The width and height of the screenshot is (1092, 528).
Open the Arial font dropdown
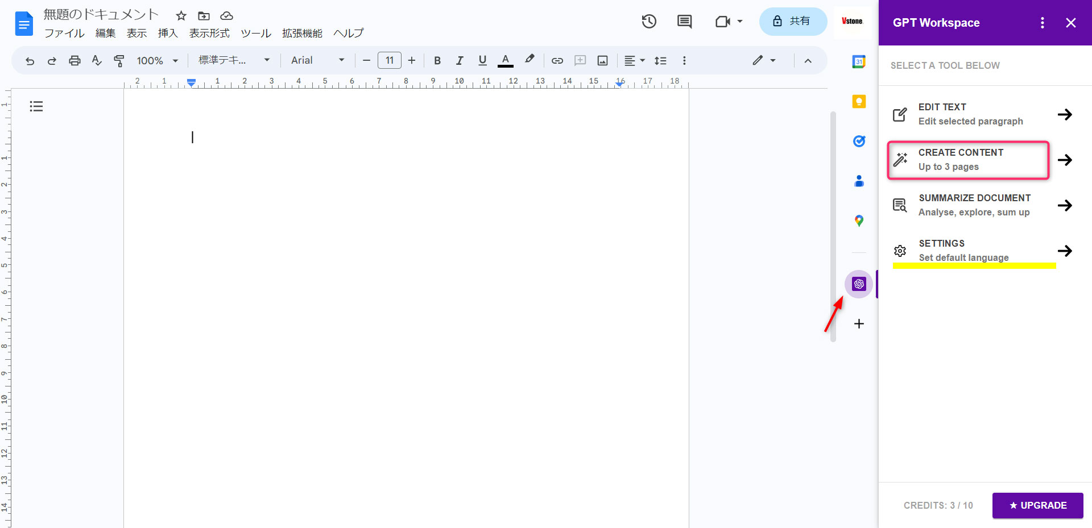pos(317,60)
